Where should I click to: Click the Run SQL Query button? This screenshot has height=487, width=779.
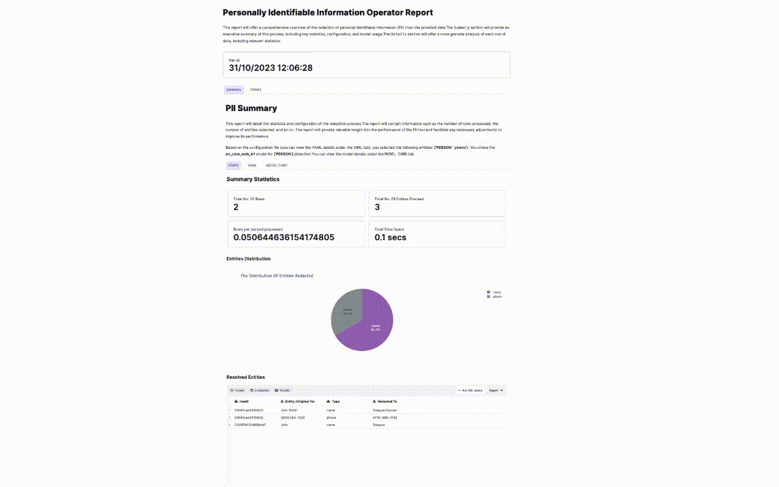tap(471, 390)
